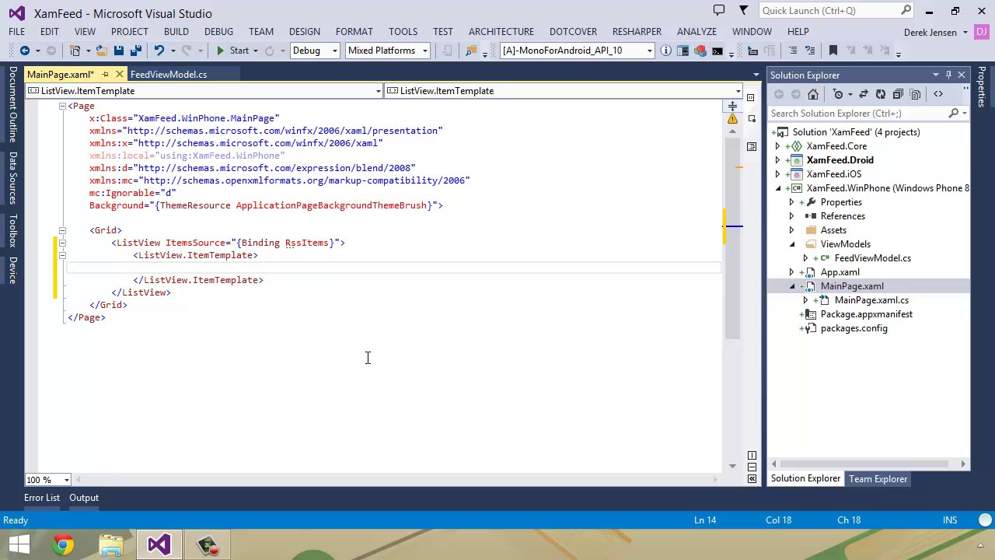
Task: Click the Find in Files toolbar icon
Action: (470, 51)
